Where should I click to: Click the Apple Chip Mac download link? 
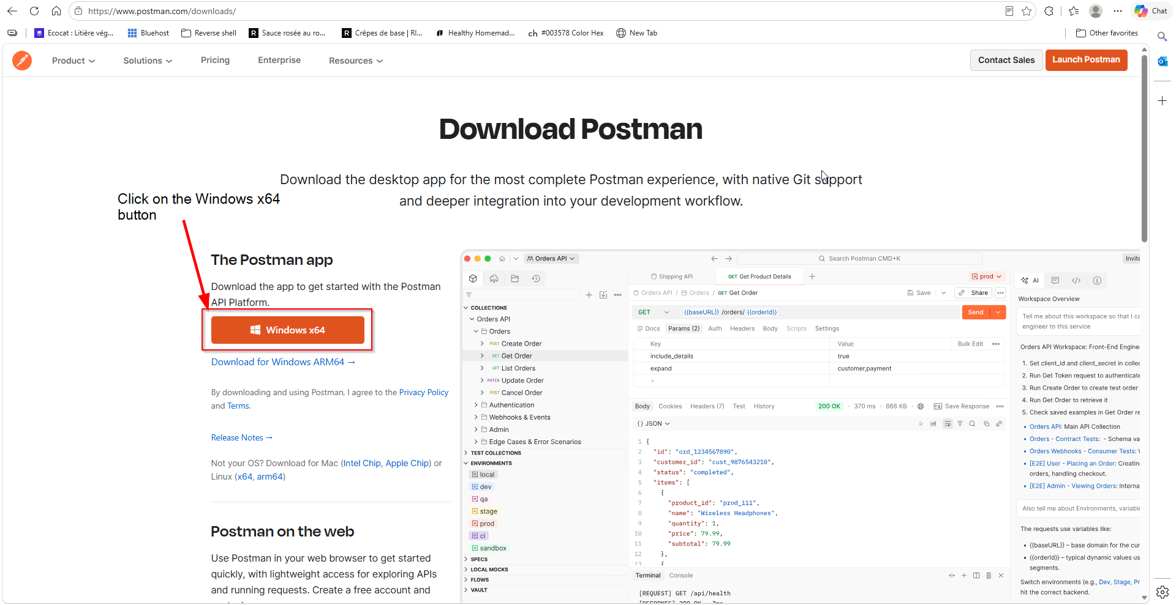pyautogui.click(x=407, y=463)
